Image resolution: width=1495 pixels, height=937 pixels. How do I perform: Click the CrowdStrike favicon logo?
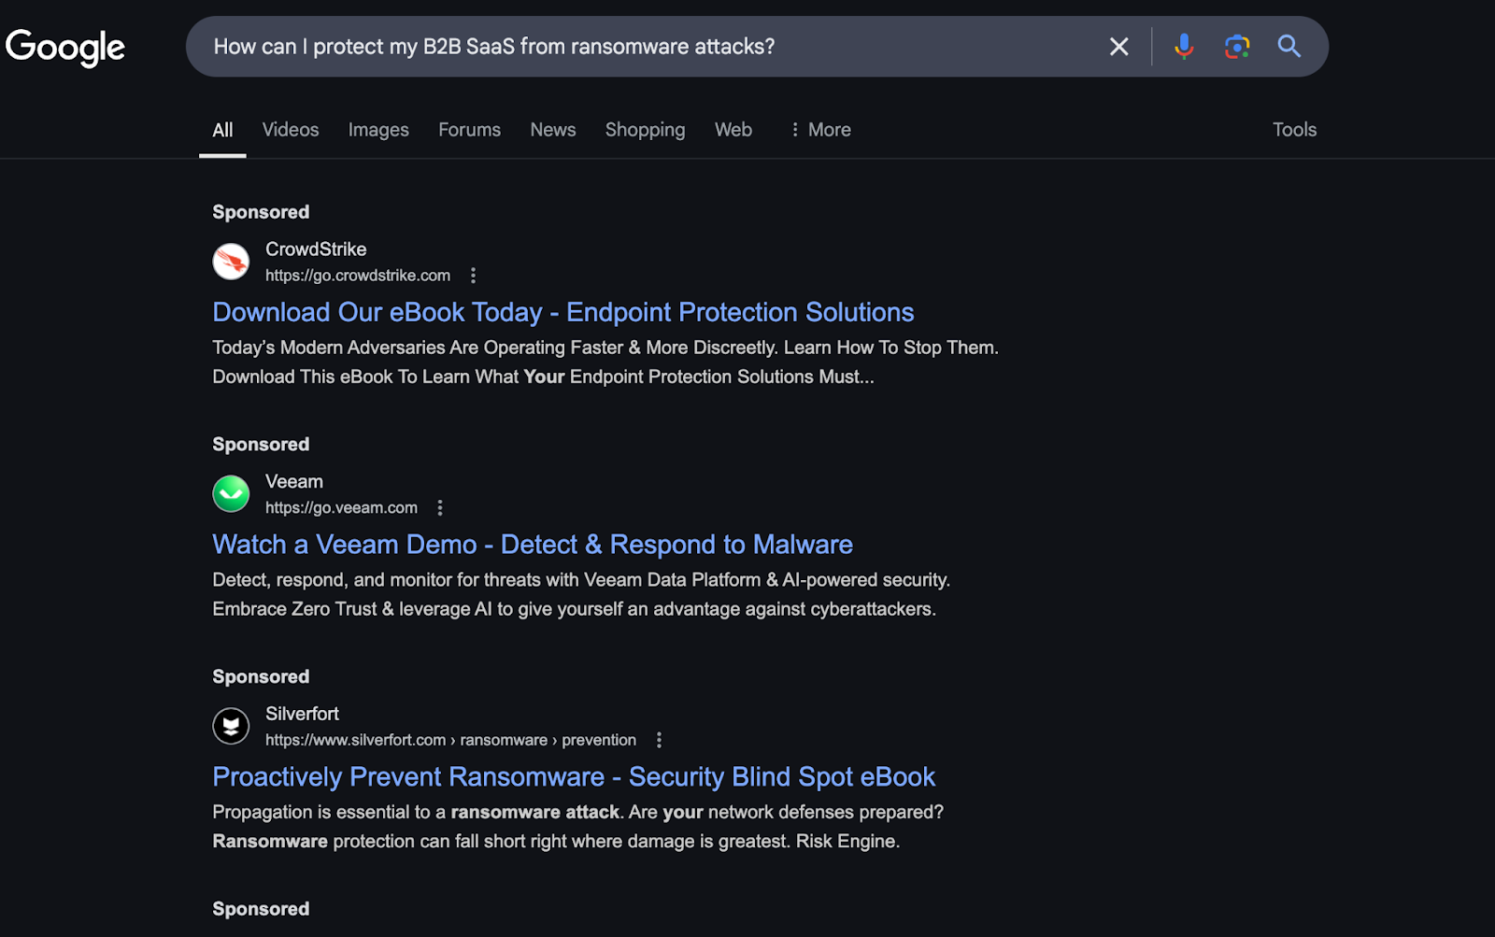point(231,262)
